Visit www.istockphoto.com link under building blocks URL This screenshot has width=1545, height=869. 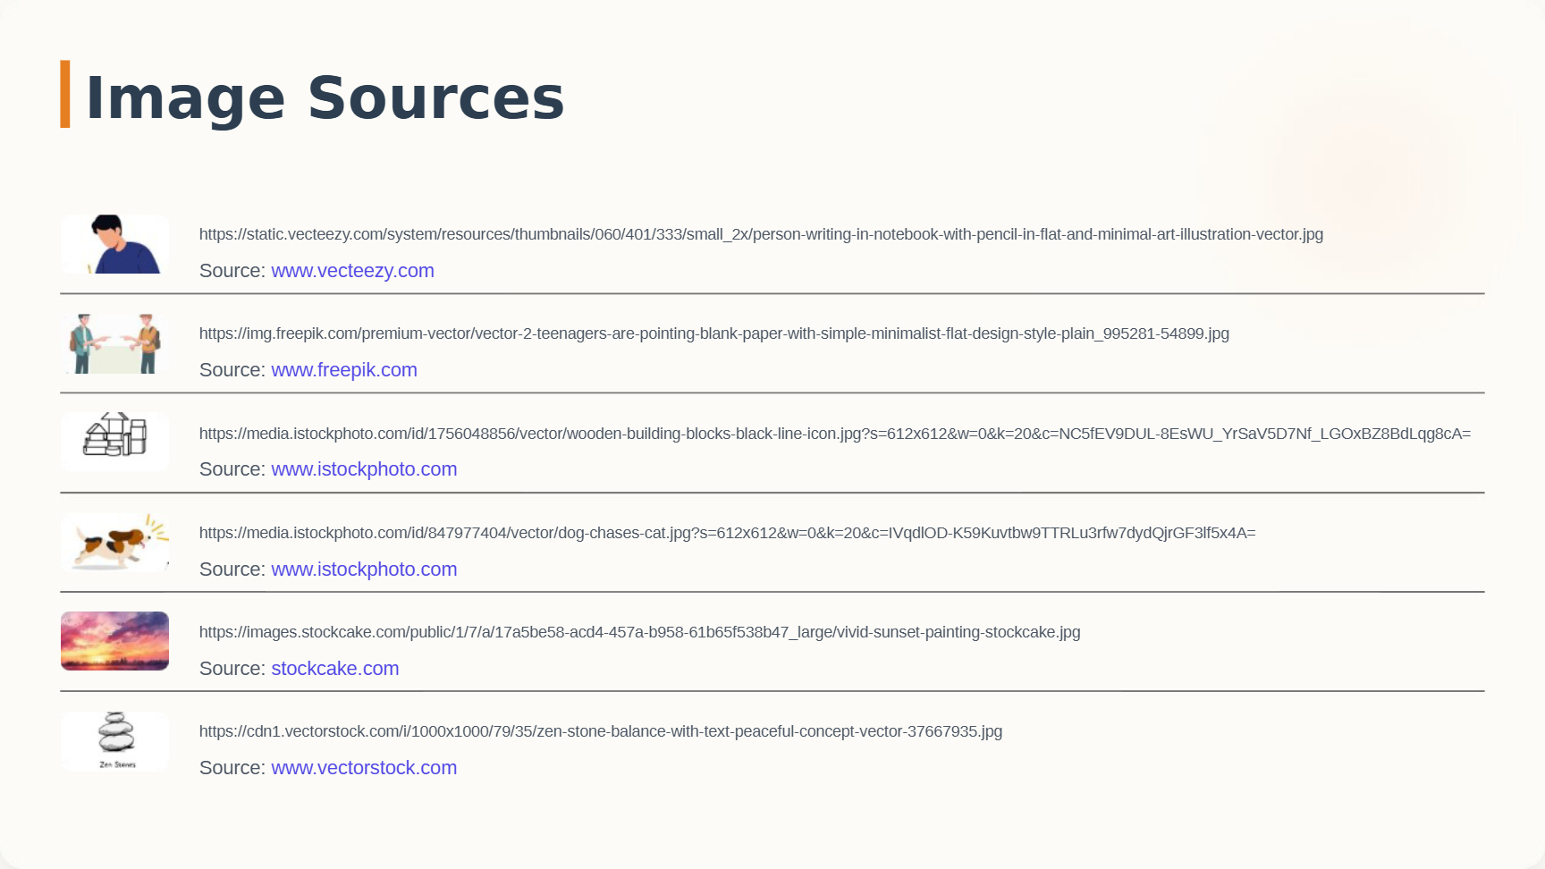364,469
